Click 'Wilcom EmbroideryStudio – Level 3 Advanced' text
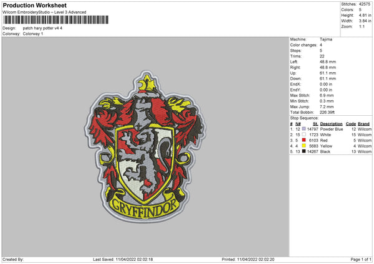 44,12
